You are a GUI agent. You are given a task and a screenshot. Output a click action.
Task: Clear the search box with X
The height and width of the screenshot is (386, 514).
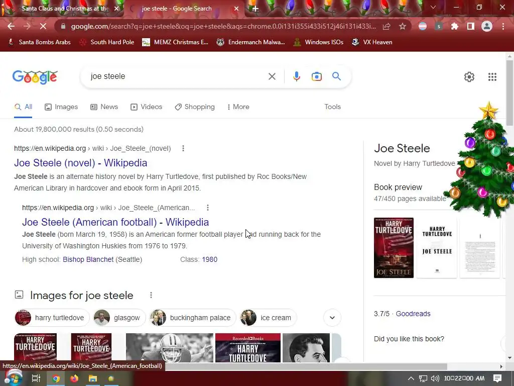(272, 76)
